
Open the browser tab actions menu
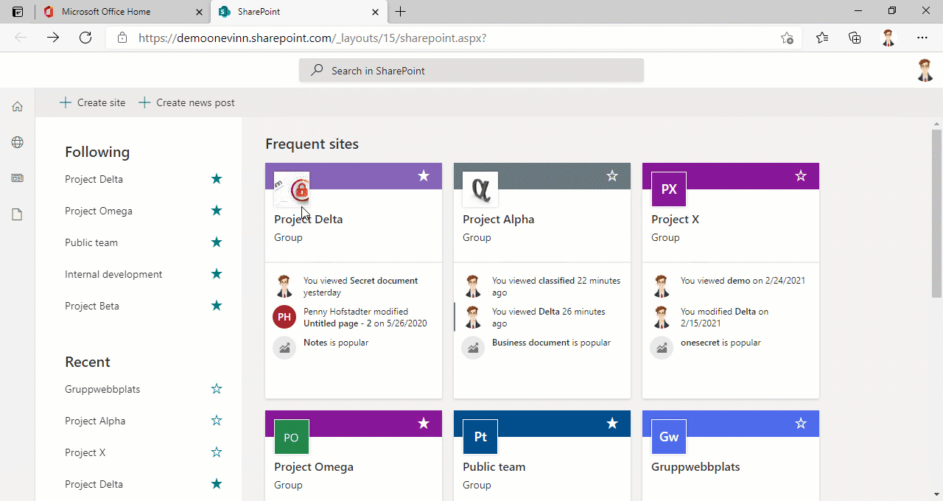pos(18,12)
